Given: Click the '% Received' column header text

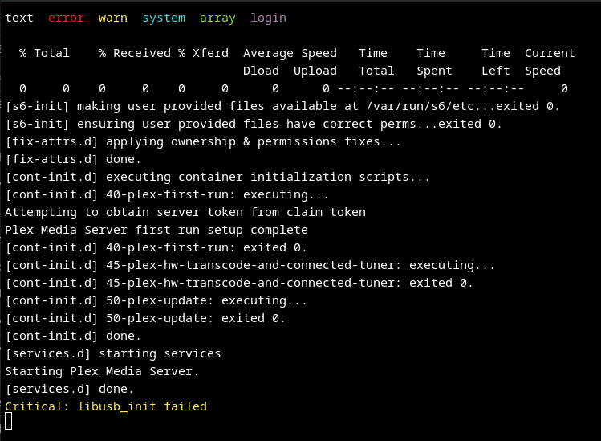Looking at the screenshot, I should 135,53.
